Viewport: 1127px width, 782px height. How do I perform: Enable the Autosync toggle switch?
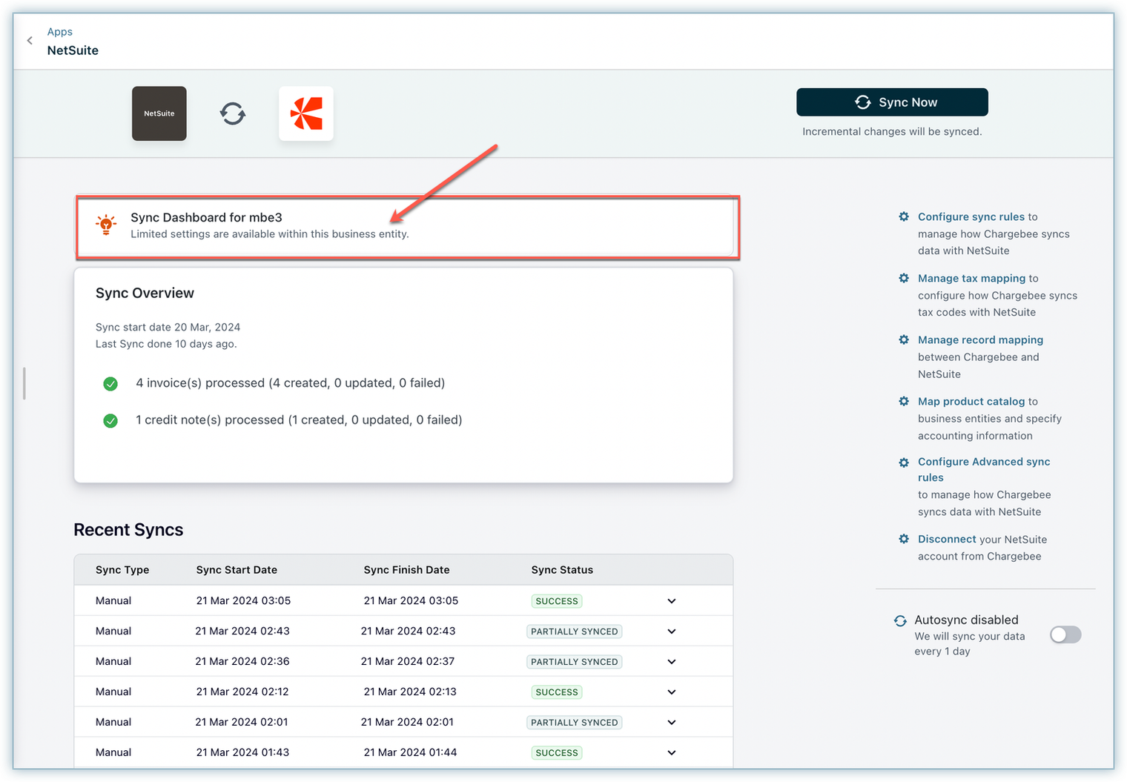[1065, 635]
